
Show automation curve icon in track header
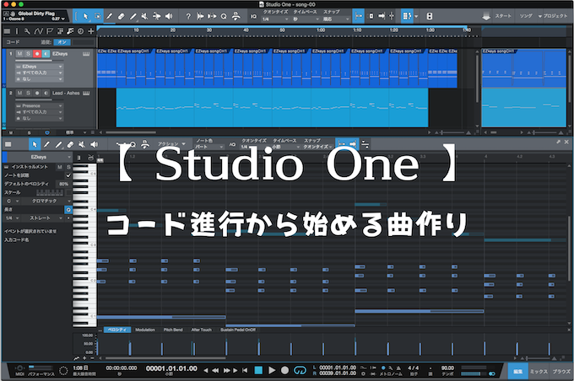pyautogui.click(x=39, y=31)
